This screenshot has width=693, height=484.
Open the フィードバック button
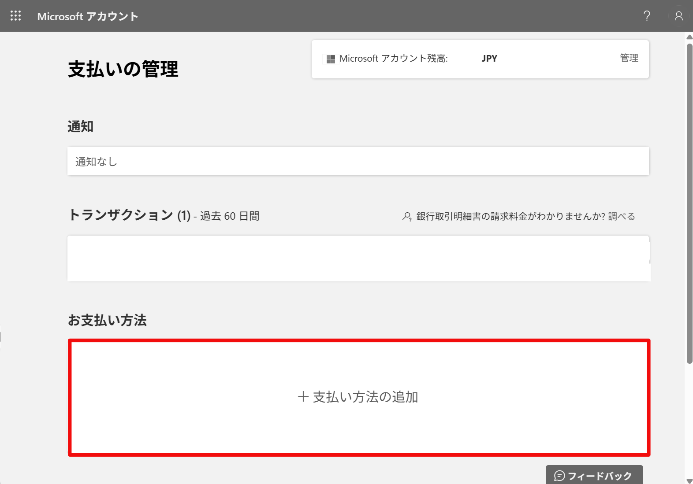click(594, 475)
